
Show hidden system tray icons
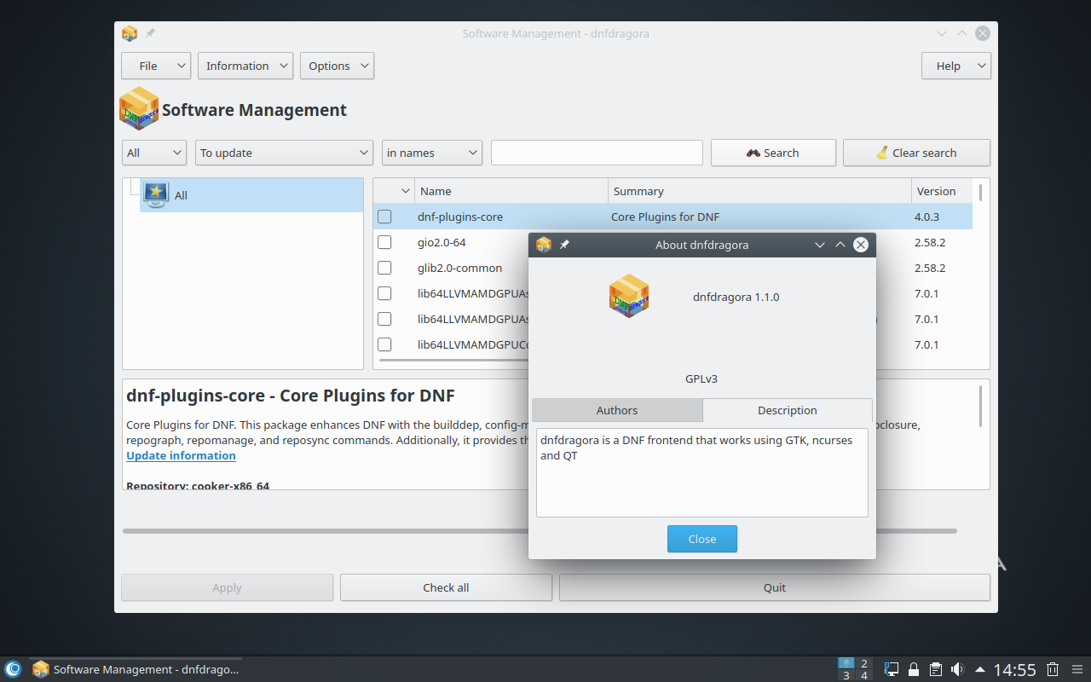[x=980, y=669]
